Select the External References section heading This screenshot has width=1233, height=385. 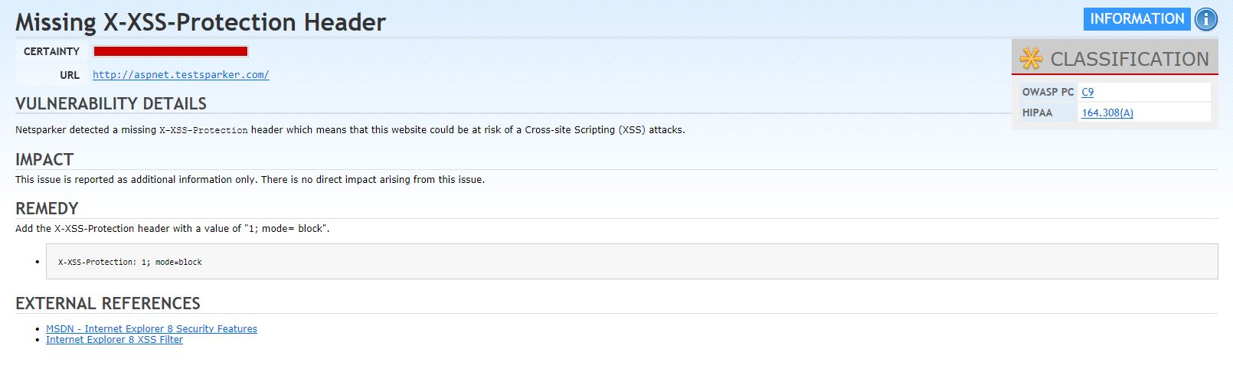click(x=108, y=303)
